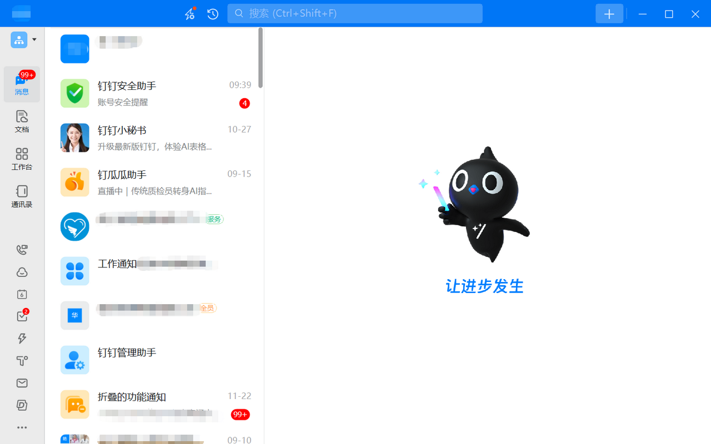Open the mail envelope icon in sidebar

pyautogui.click(x=22, y=383)
